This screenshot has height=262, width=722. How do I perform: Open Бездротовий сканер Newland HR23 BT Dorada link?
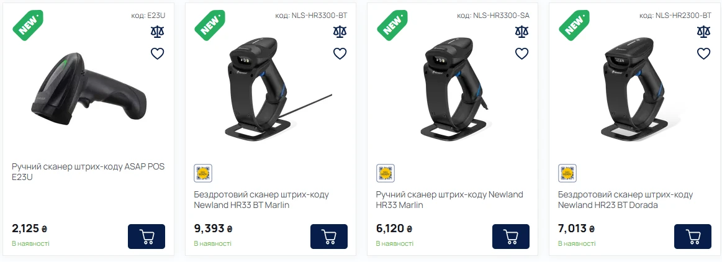tap(625, 199)
